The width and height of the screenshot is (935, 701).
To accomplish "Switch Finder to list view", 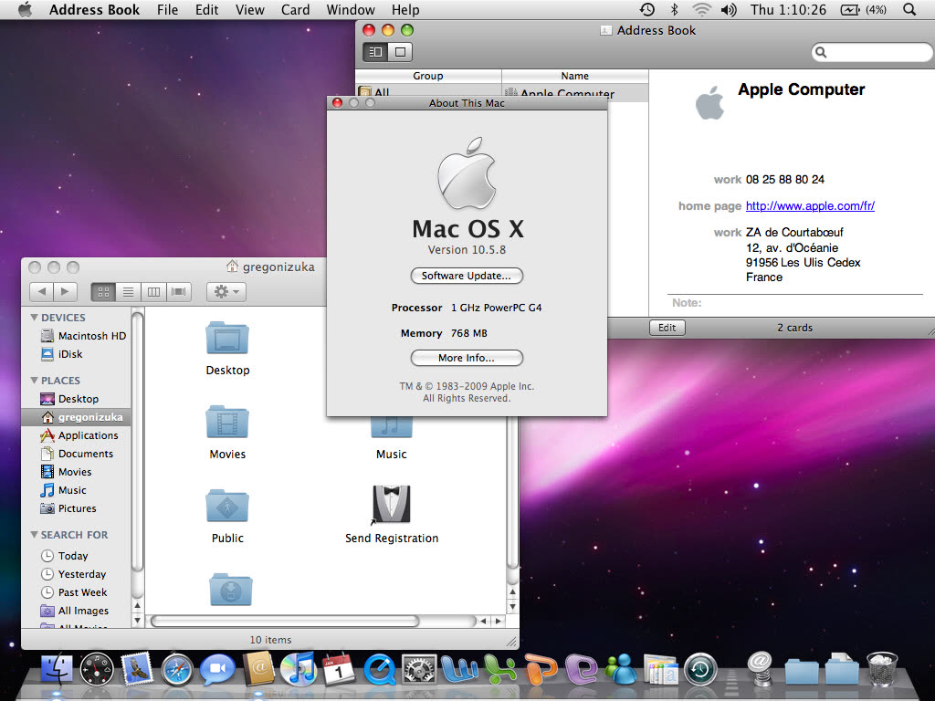I will (128, 292).
